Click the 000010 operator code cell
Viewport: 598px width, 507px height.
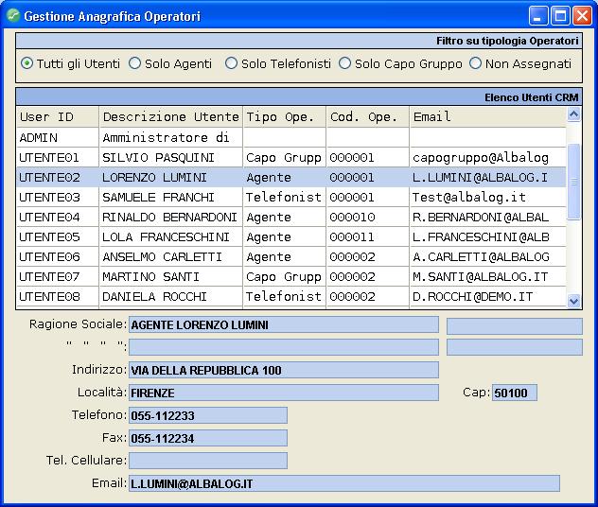[368, 217]
